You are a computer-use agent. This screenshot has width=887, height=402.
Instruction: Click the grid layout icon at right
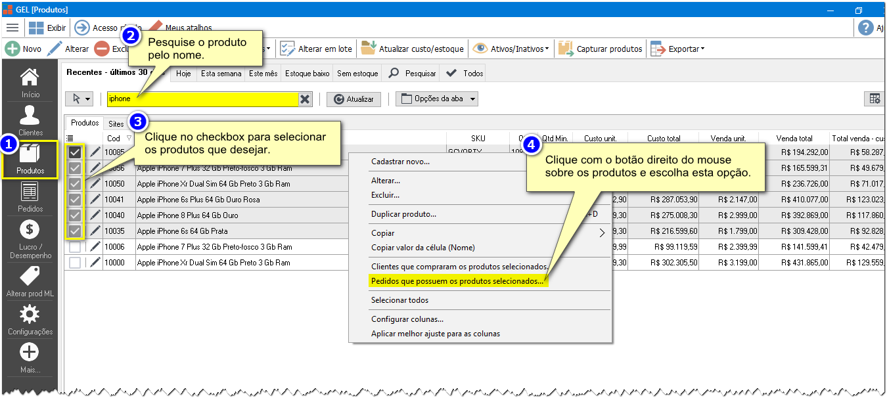click(x=875, y=99)
